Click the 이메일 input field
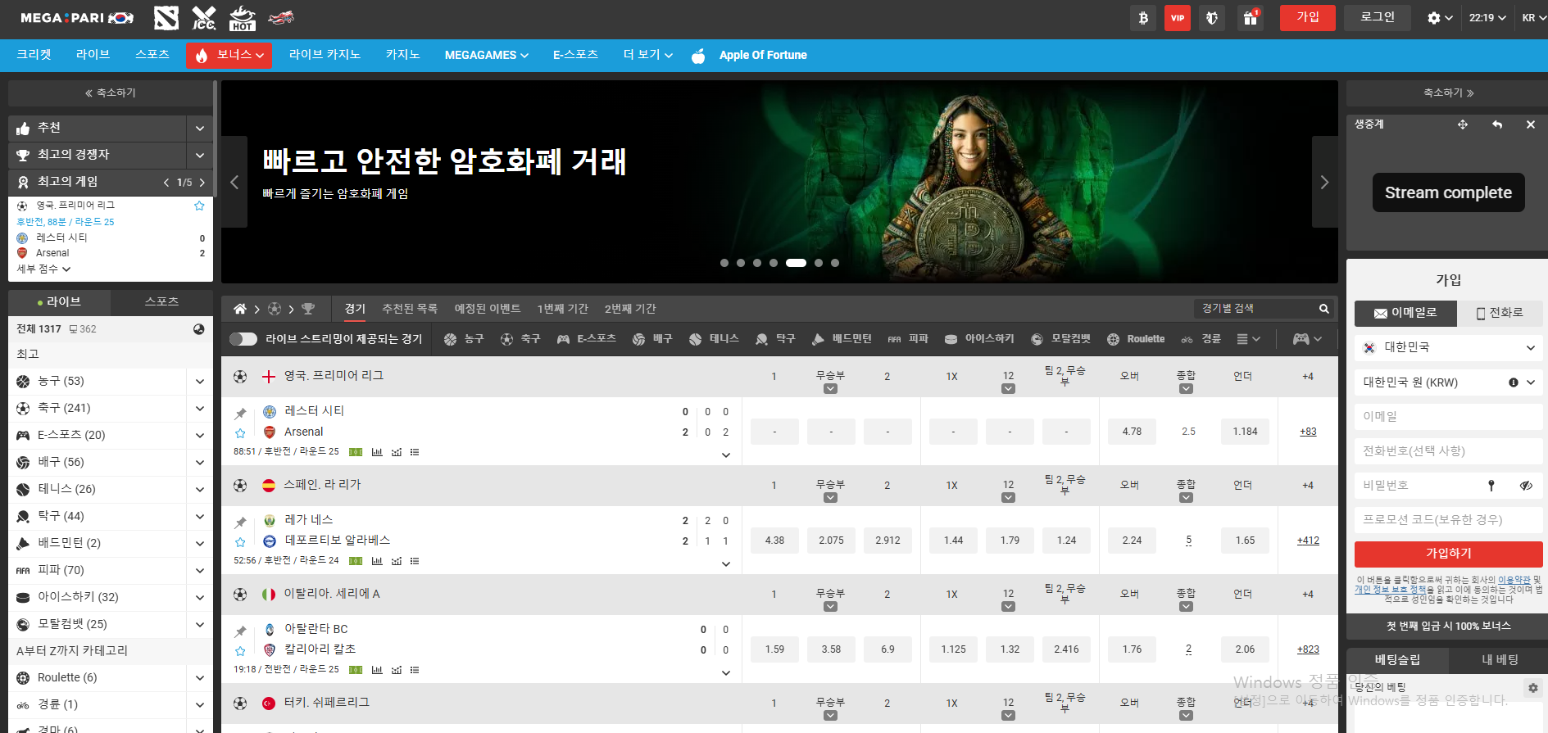This screenshot has height=733, width=1548. pos(1448,417)
